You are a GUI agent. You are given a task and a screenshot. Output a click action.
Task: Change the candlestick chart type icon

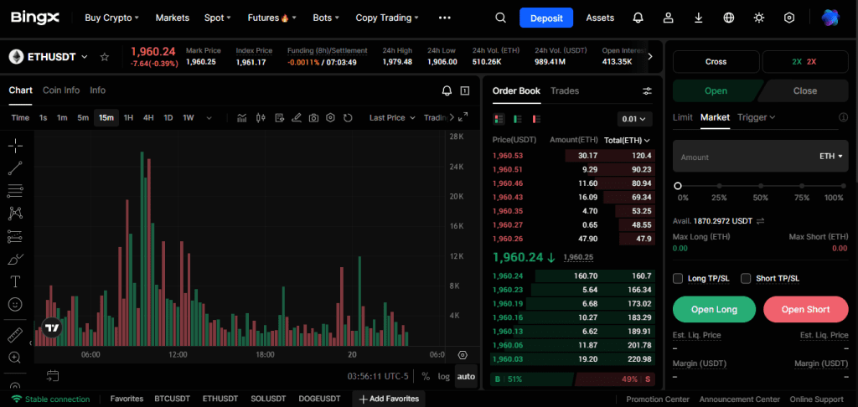261,117
